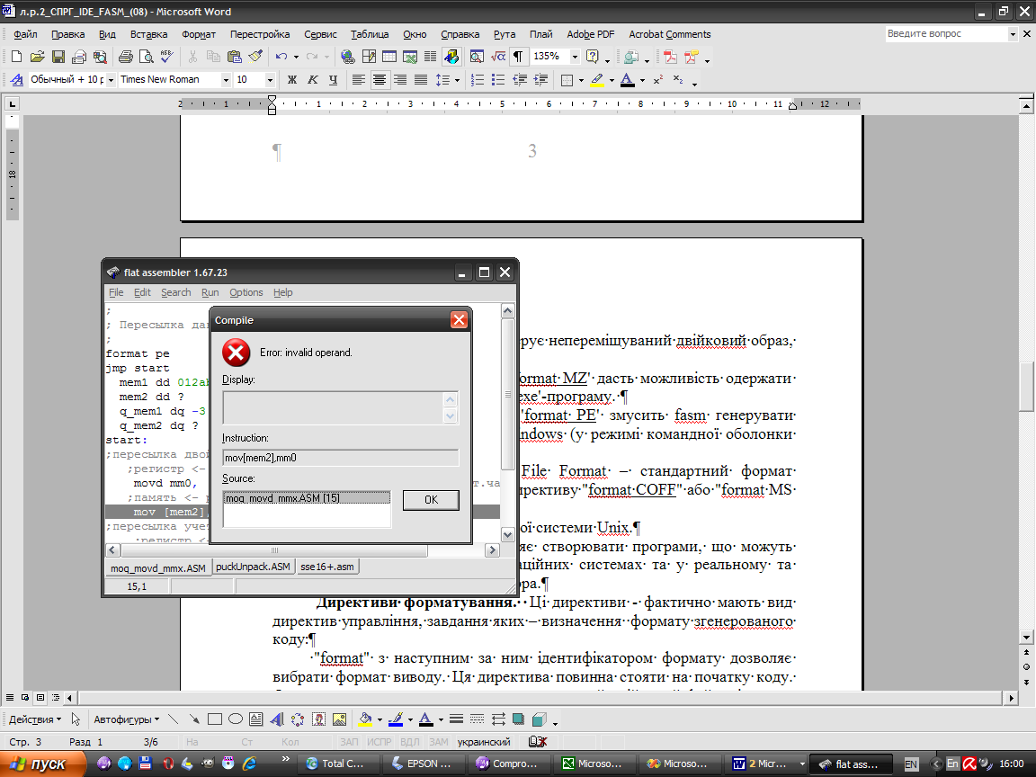1036x777 pixels.
Task: Open the font size 10 dropdown
Action: (270, 80)
